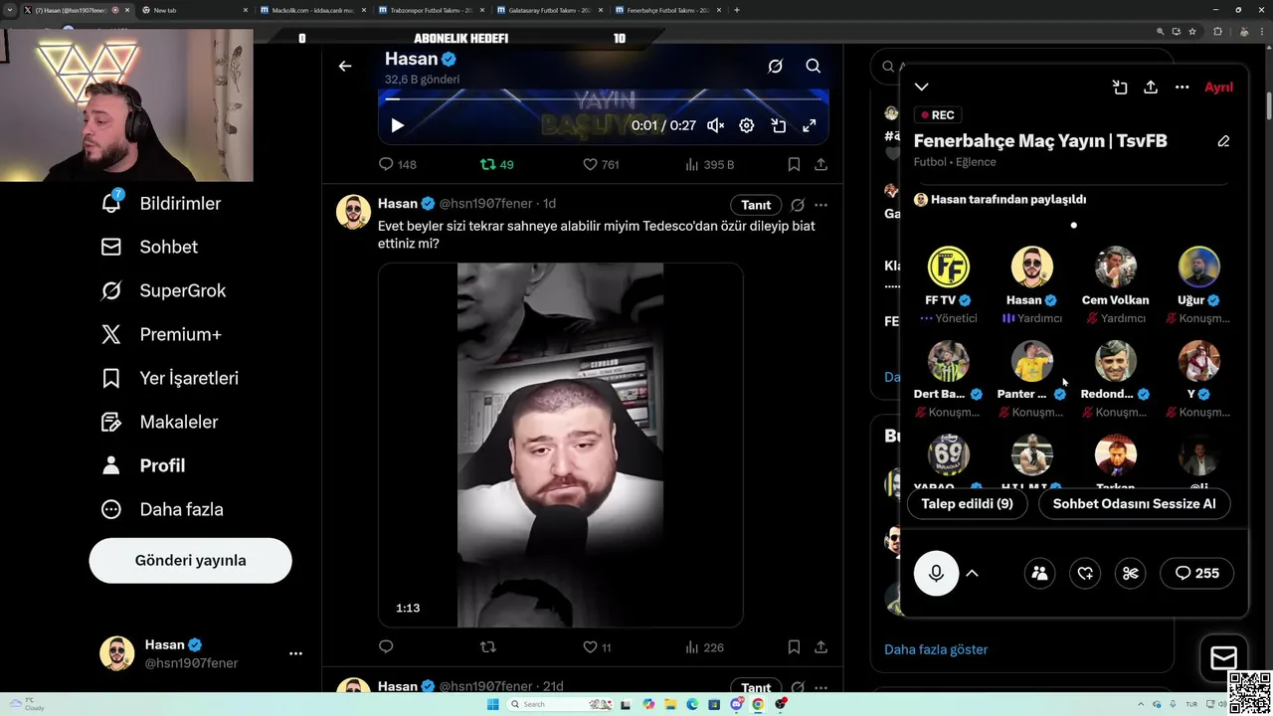This screenshot has width=1273, height=716.
Task: Share the Tedesco post
Action: pyautogui.click(x=820, y=646)
